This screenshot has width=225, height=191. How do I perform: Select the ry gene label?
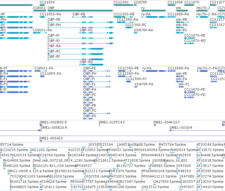143,8
